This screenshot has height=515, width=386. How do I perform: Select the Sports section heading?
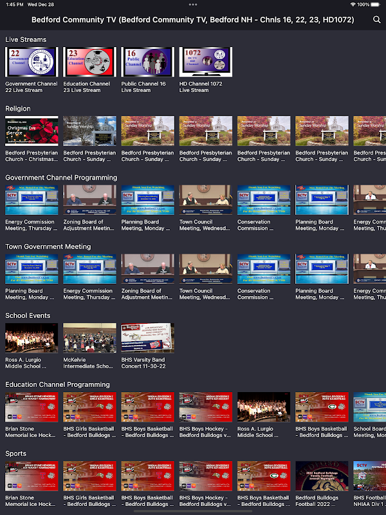pyautogui.click(x=15, y=454)
